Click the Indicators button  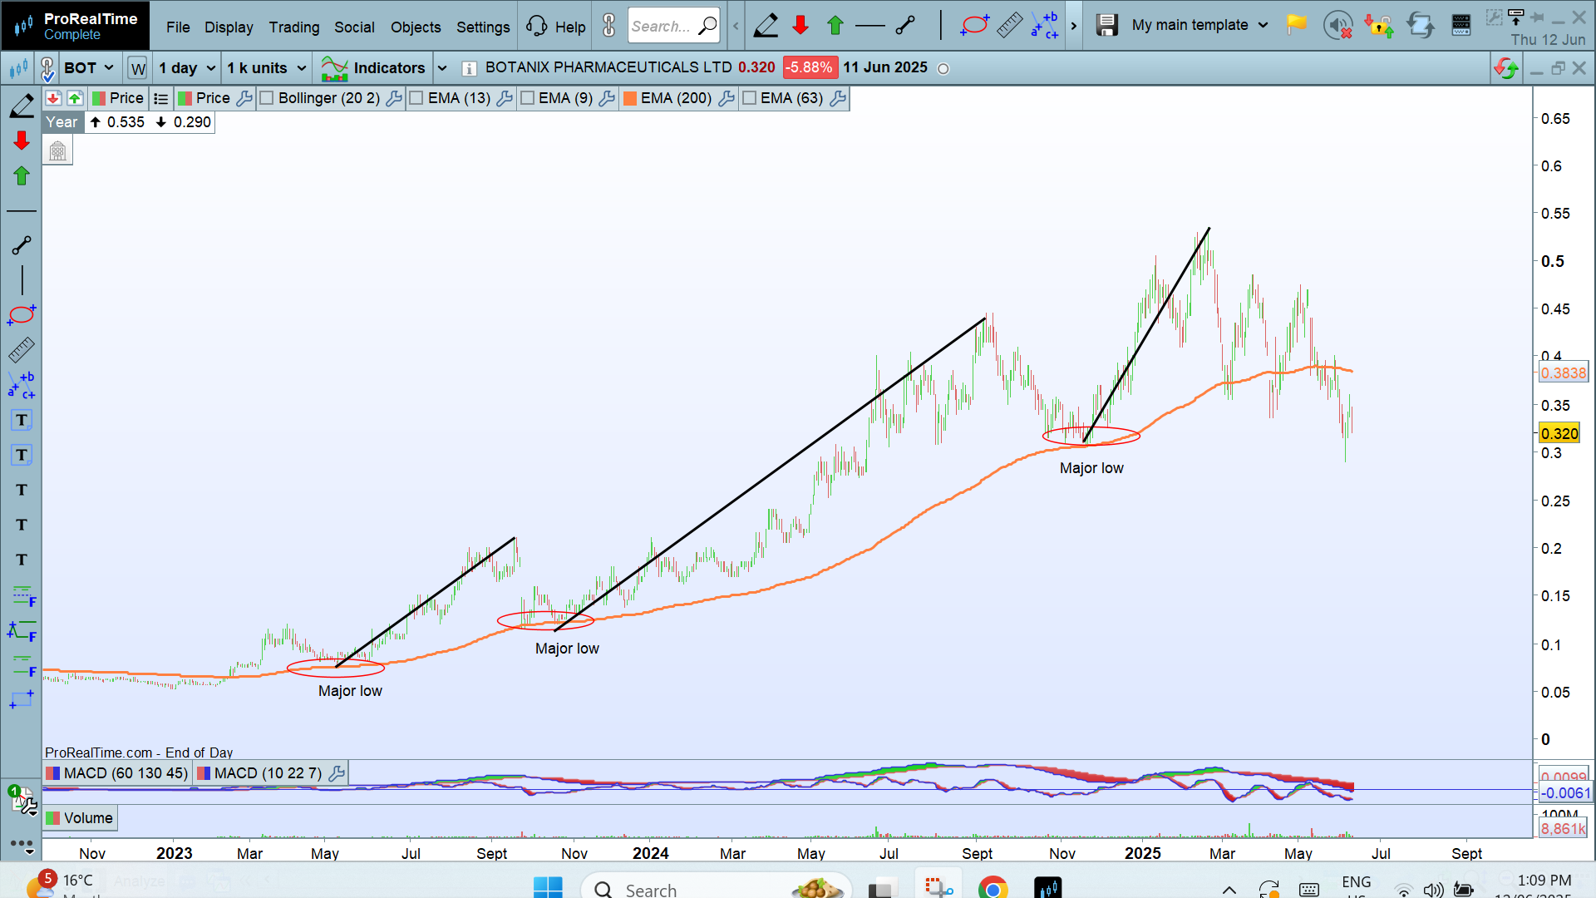pyautogui.click(x=373, y=68)
